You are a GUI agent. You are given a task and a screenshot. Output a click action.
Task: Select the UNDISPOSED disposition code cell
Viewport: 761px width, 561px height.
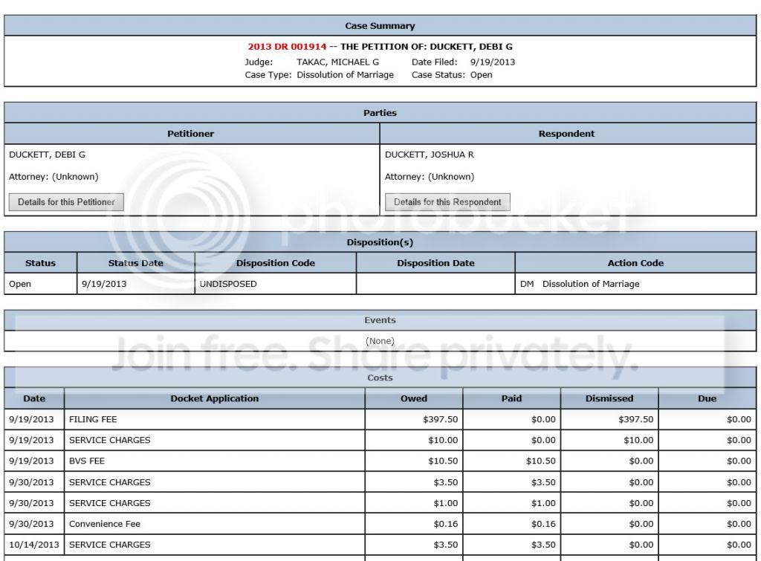(228, 284)
